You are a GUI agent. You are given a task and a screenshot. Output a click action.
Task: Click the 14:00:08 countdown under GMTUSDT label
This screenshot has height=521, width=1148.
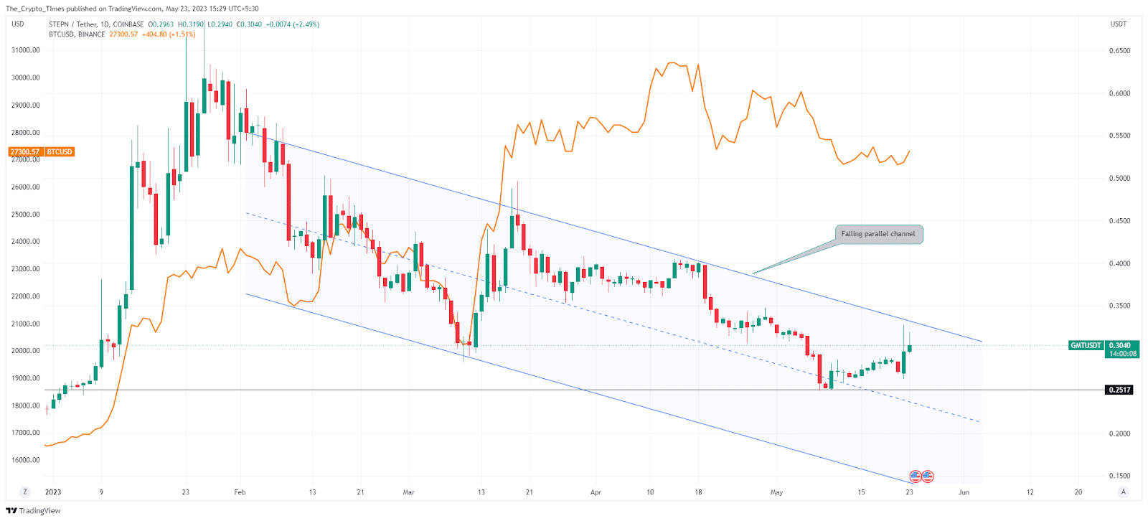(1123, 354)
